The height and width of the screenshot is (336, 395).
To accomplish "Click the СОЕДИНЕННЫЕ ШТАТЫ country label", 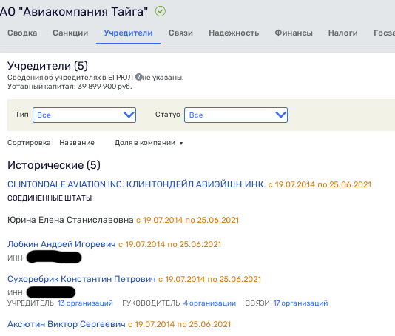I will (50, 198).
